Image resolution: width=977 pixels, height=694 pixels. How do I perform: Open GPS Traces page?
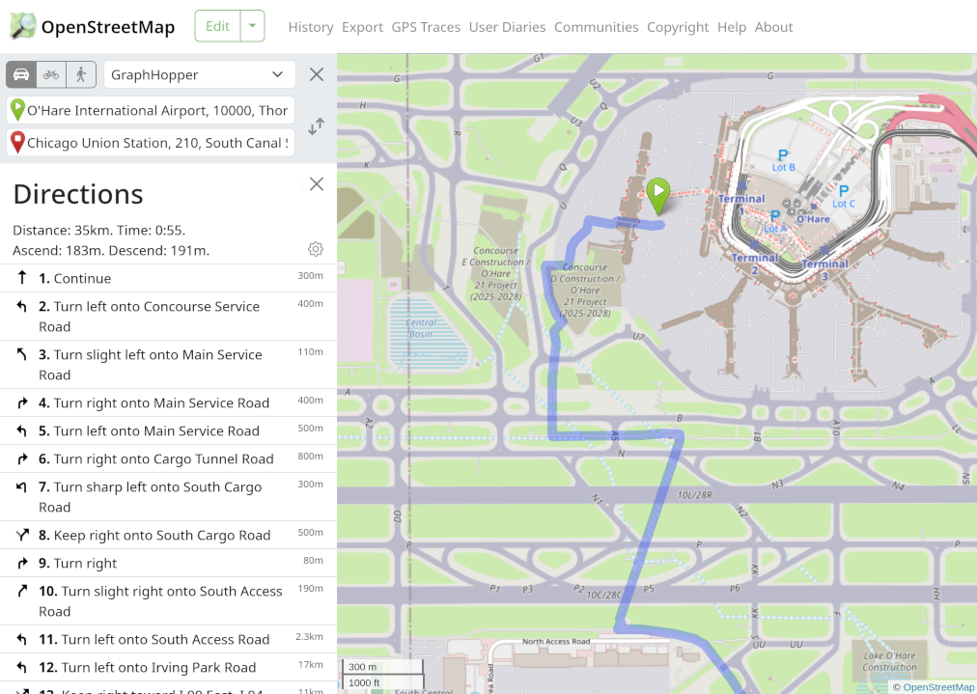pyautogui.click(x=426, y=27)
